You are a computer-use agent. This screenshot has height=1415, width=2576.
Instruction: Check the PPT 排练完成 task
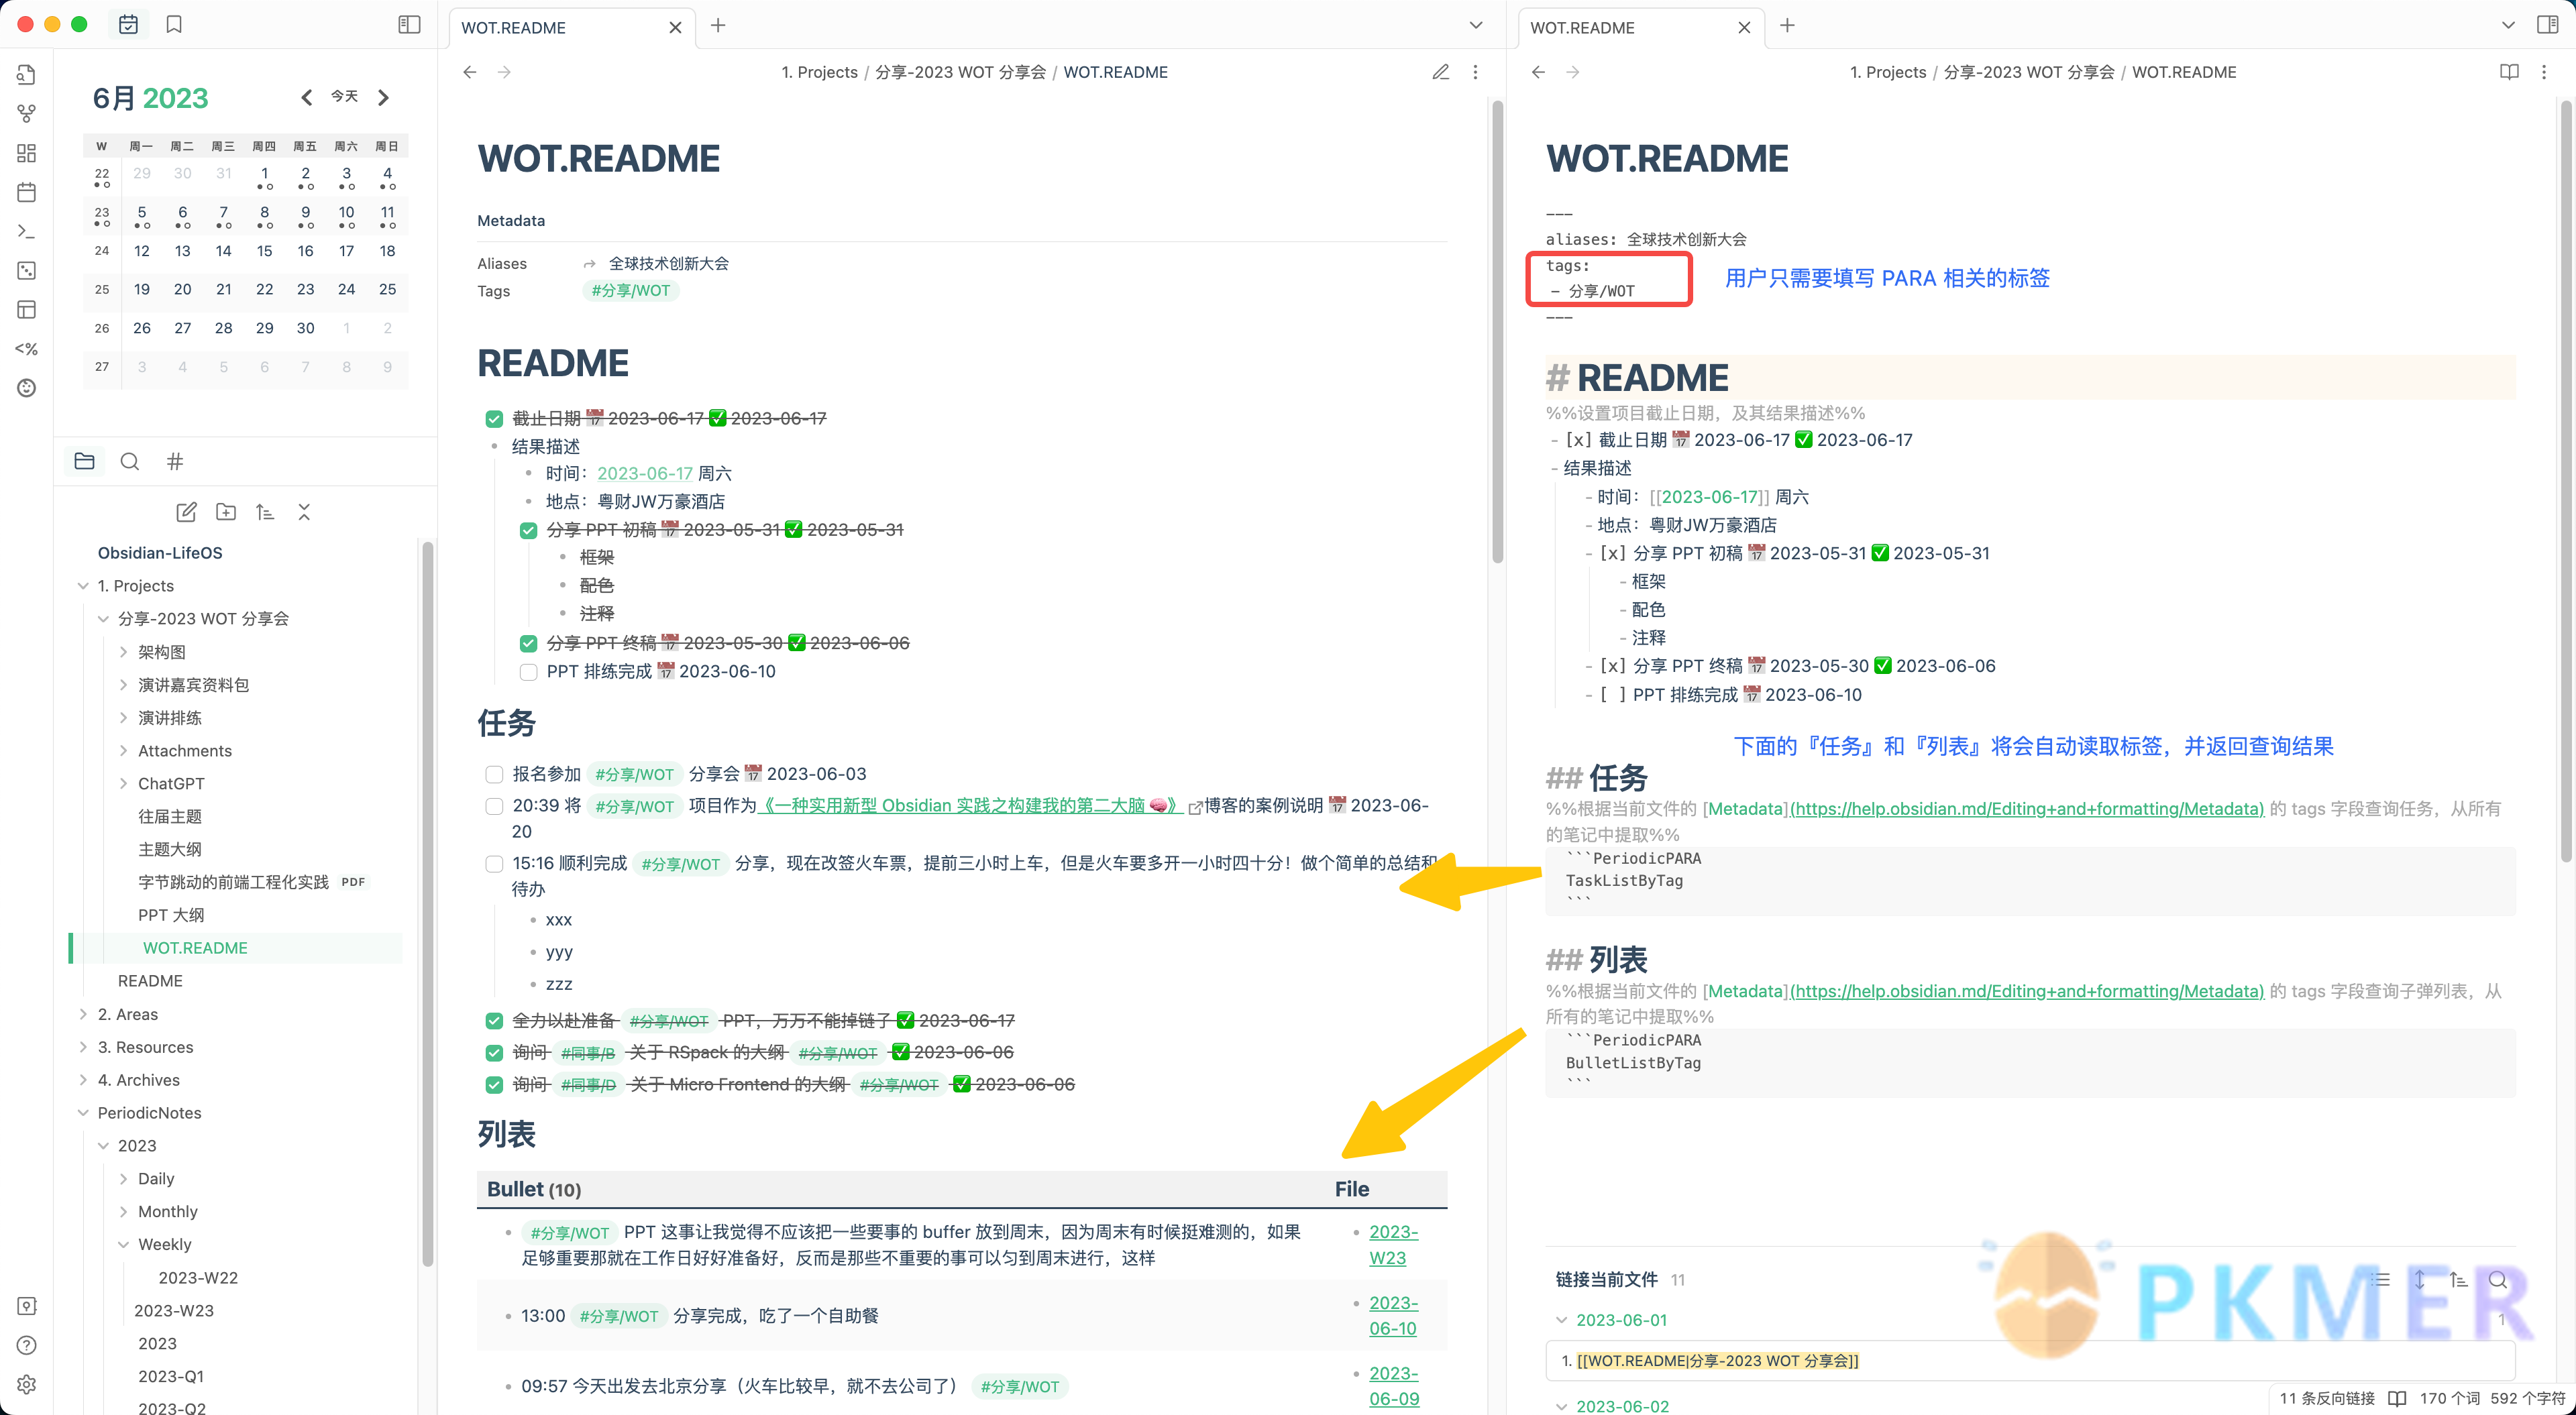point(528,672)
